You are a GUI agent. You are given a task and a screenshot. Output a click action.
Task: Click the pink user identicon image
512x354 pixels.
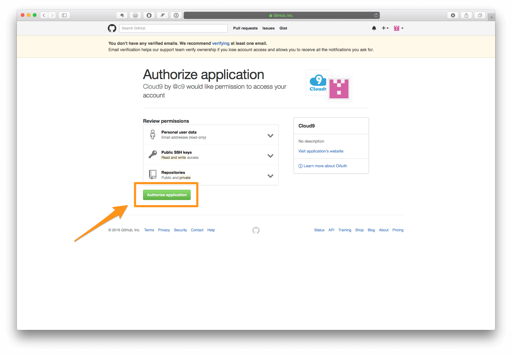pos(339,89)
